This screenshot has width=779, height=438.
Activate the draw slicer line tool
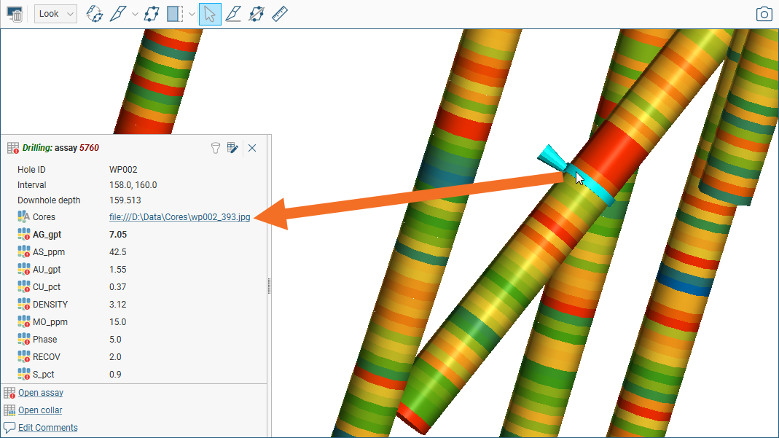(x=117, y=14)
